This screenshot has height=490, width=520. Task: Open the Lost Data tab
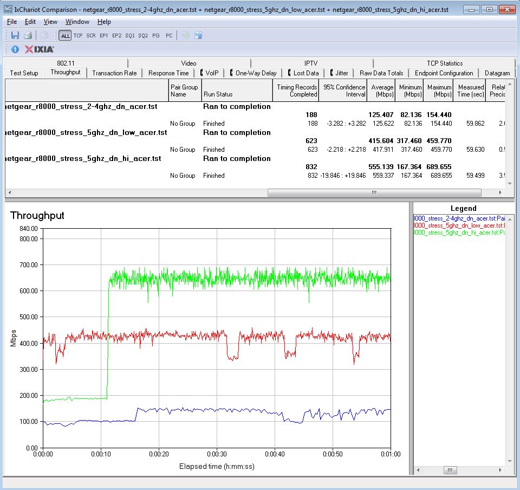point(303,73)
